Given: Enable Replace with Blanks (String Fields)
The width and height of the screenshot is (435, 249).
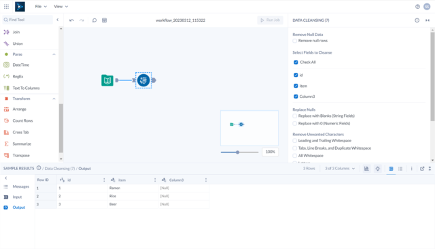Looking at the screenshot, I should [294, 116].
